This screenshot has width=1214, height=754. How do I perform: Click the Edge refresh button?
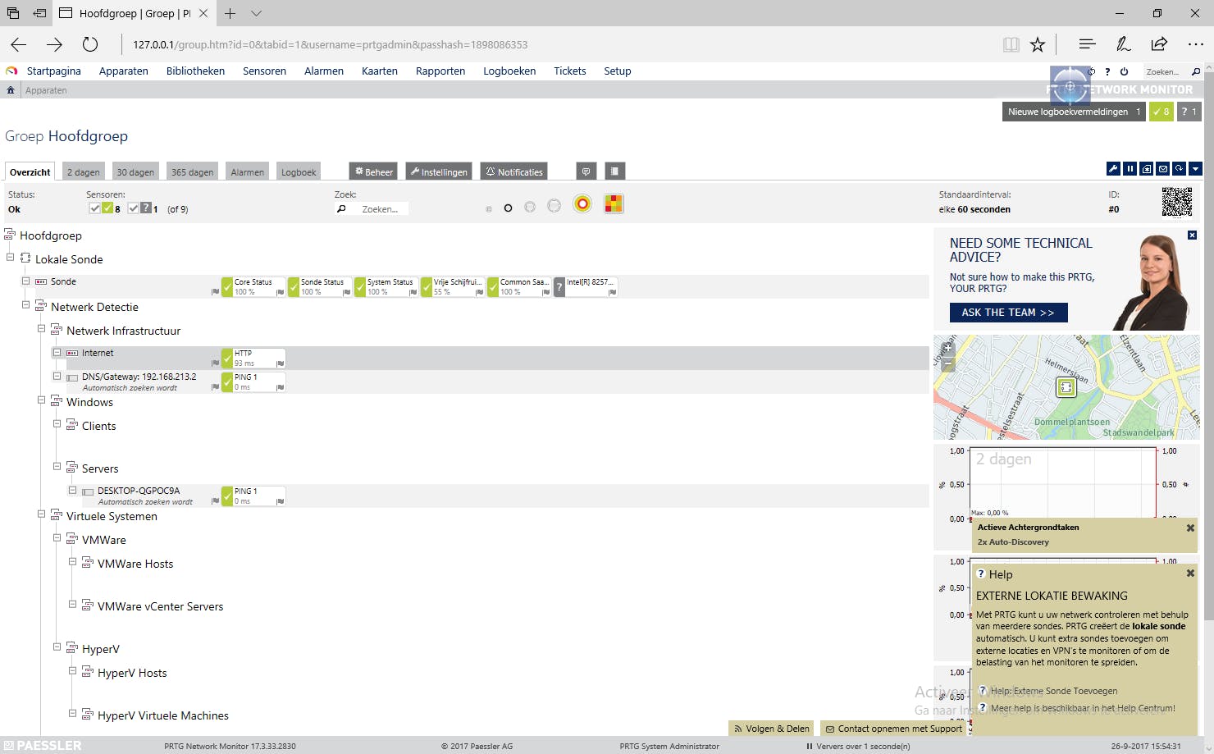[x=90, y=44]
